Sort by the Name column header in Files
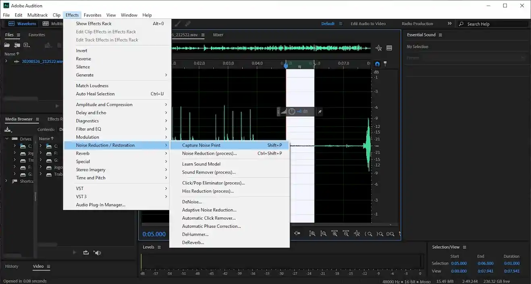This screenshot has width=531, height=284. pos(12,54)
